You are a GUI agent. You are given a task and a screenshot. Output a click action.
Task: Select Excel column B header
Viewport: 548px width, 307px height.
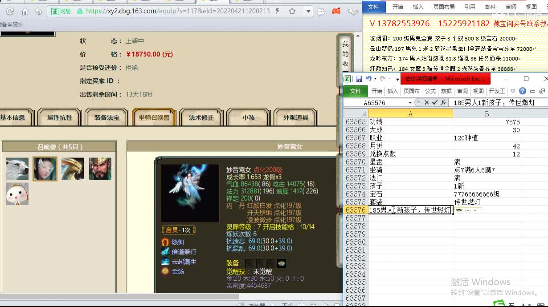coord(487,114)
